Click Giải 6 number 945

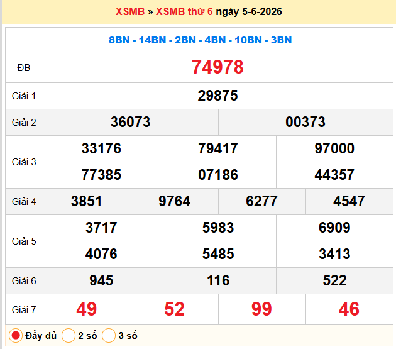click(x=101, y=280)
